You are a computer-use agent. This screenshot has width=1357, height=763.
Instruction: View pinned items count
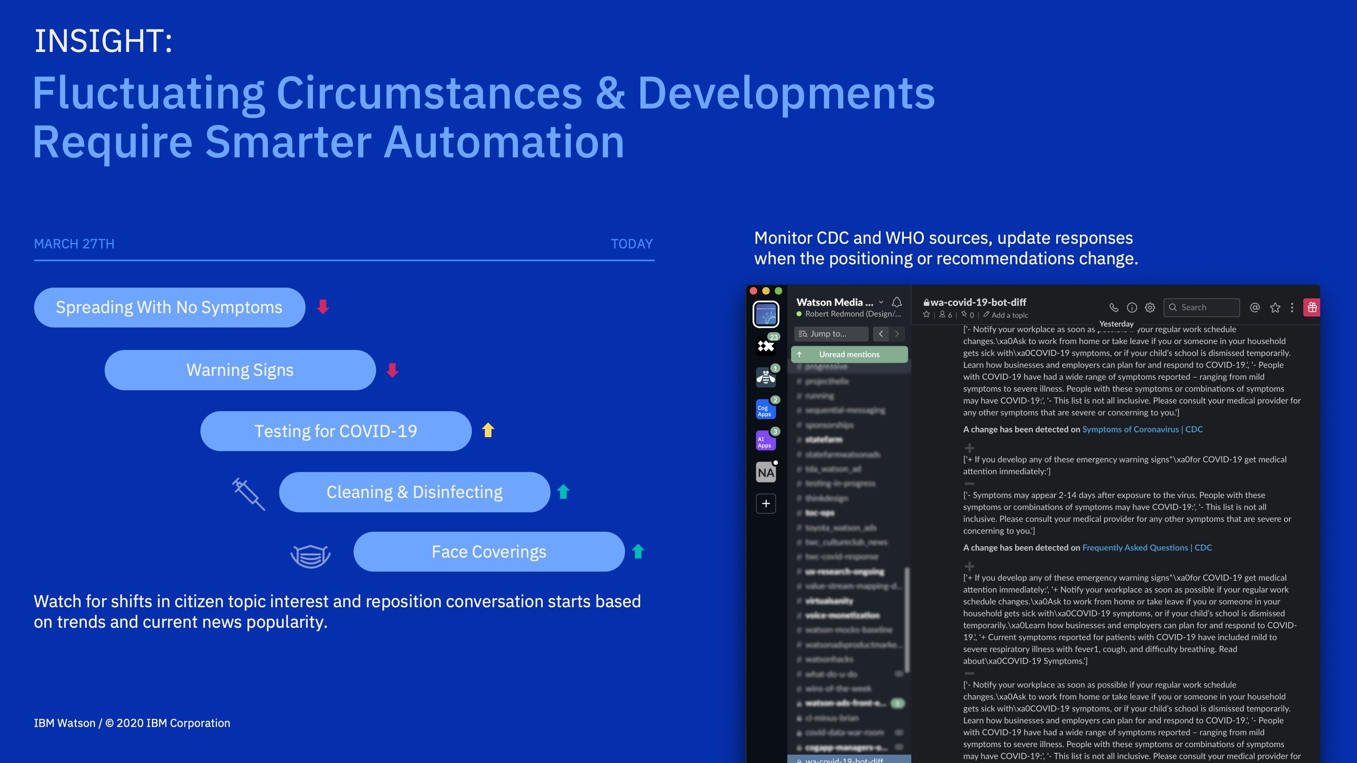point(968,315)
